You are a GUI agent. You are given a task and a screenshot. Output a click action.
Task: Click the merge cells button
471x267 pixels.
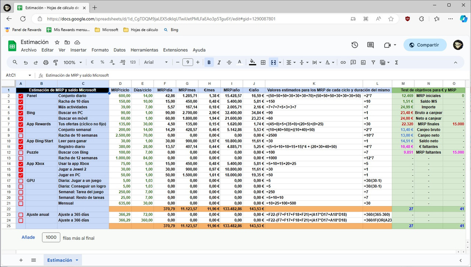coord(273,62)
